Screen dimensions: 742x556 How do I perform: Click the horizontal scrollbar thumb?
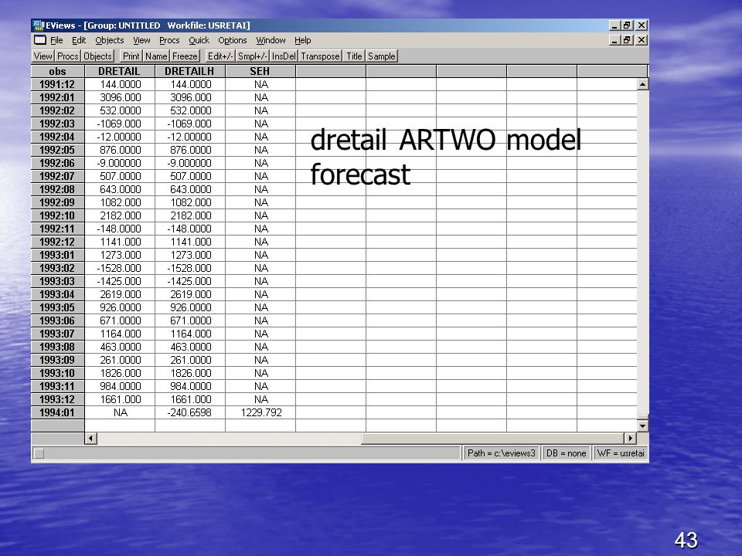point(492,439)
